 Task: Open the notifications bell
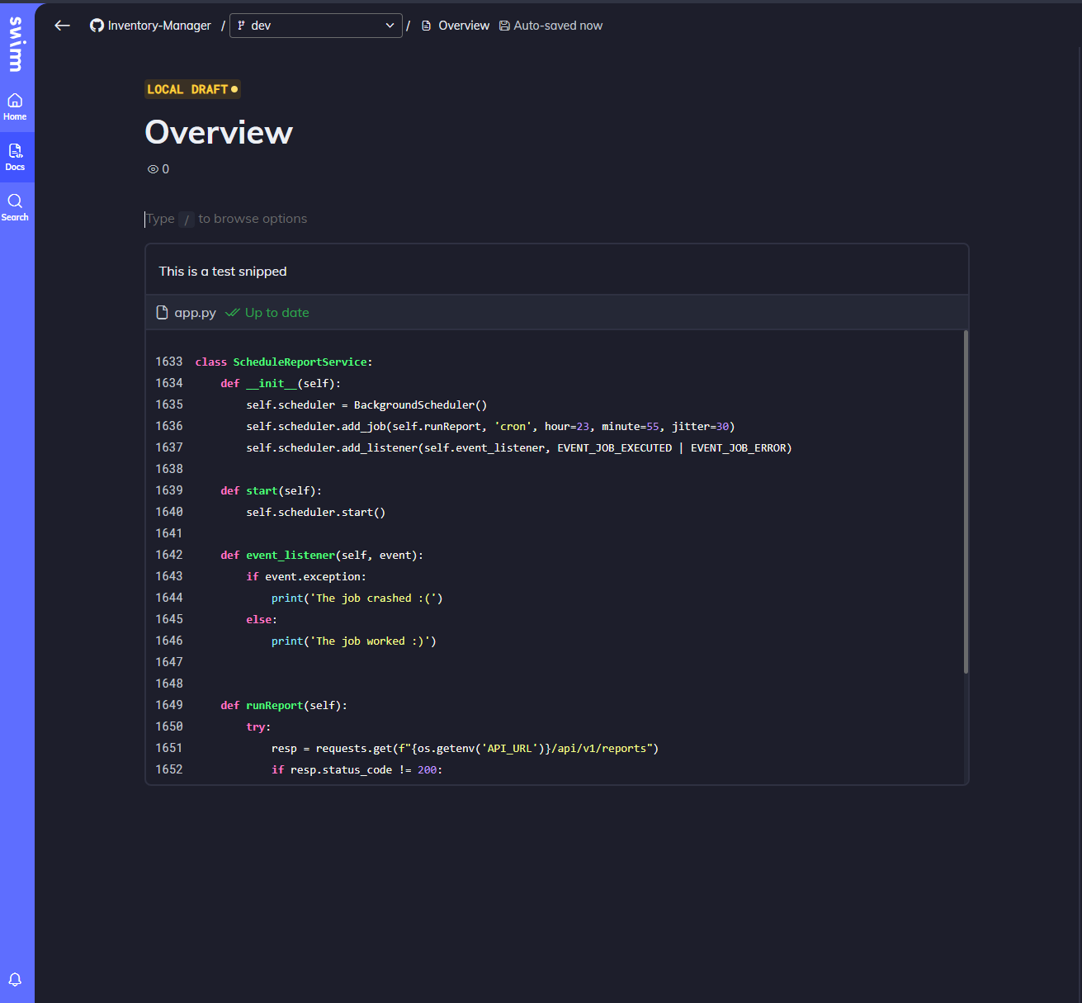[x=15, y=979]
